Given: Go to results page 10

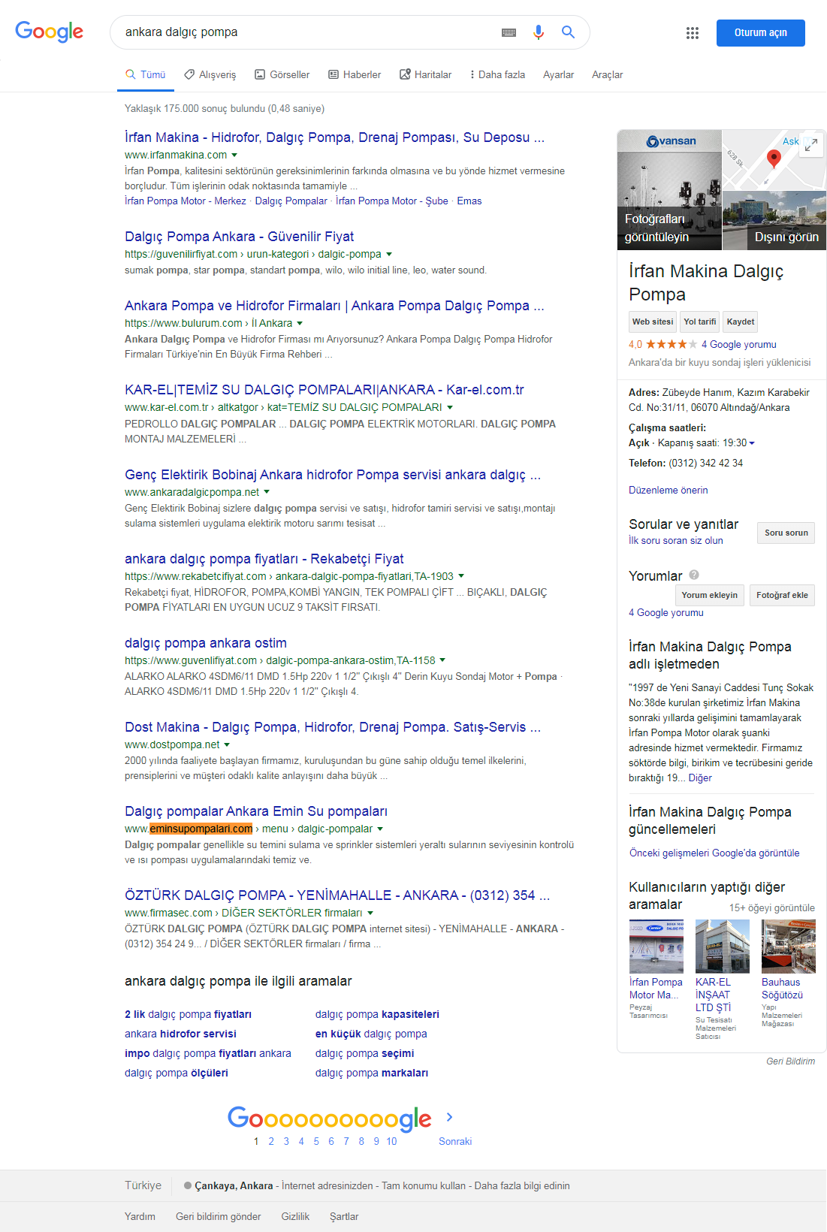Looking at the screenshot, I should [391, 1141].
